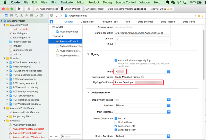Jump to previous issue arrow

196,16
